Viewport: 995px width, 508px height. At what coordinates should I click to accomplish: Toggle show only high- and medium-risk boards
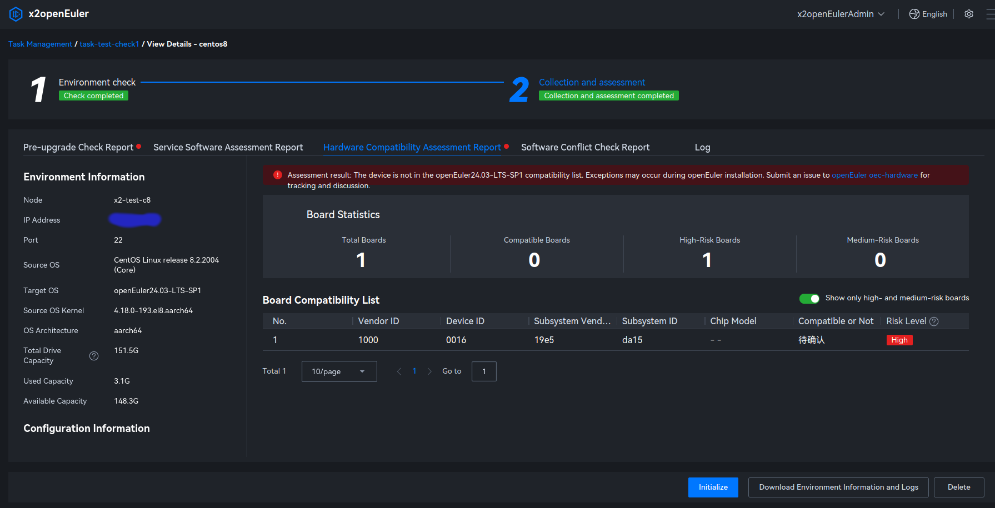[809, 299]
